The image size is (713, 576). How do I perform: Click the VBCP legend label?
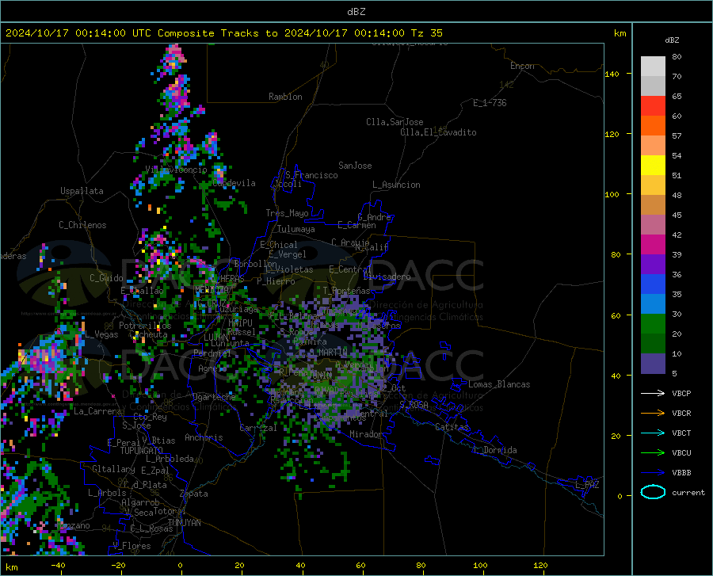click(x=681, y=393)
